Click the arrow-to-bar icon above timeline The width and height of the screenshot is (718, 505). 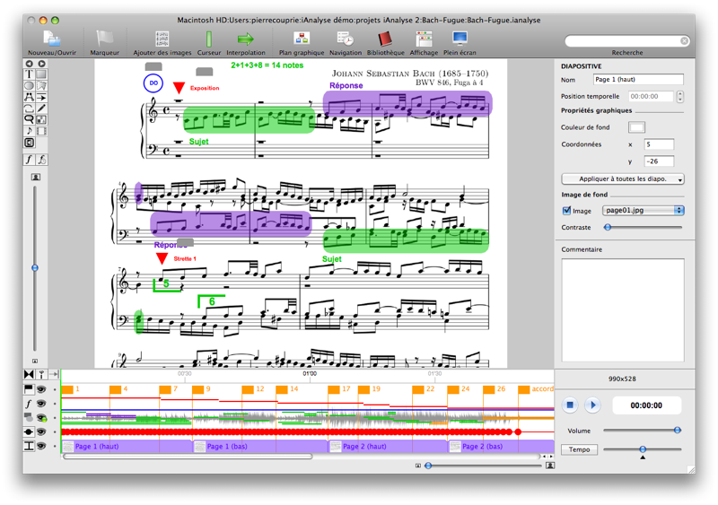click(54, 375)
